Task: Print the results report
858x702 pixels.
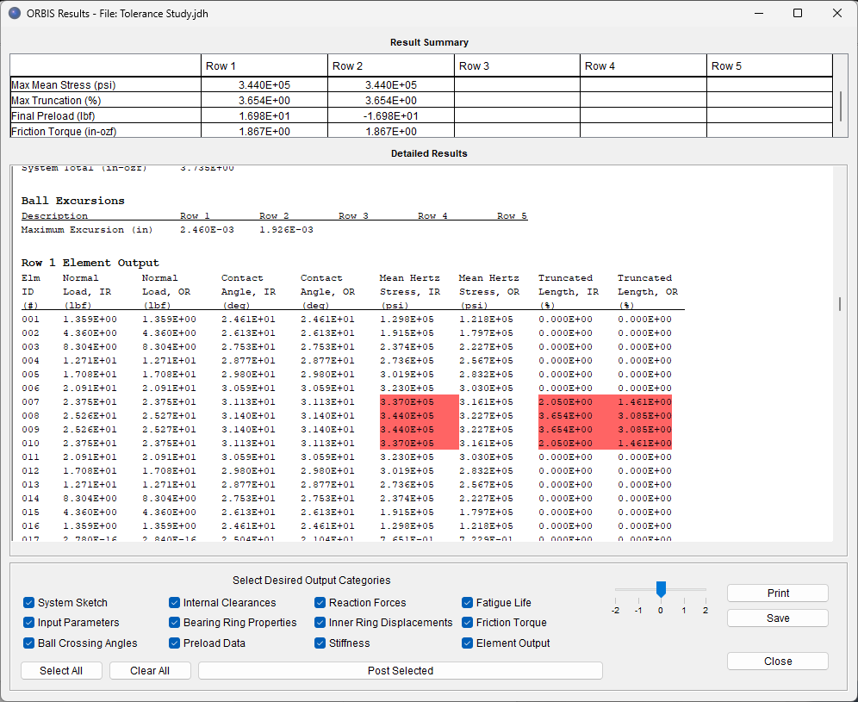Action: click(777, 593)
